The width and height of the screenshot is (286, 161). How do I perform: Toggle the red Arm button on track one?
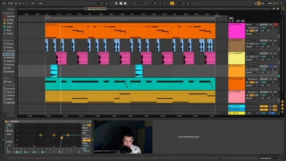[x=275, y=25]
